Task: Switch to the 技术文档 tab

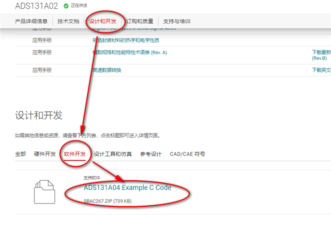Action: 68,21
